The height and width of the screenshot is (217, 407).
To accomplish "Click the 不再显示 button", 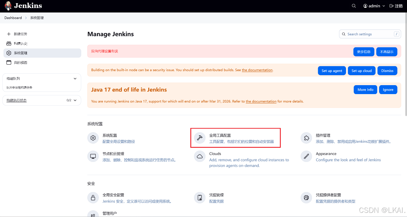I will (387, 52).
